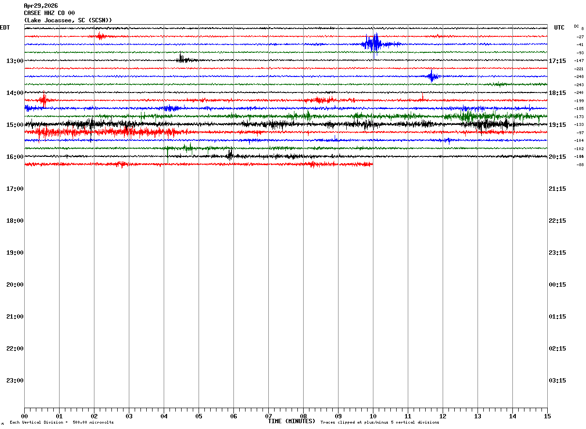
Task: Select the 19:00 EDT time label
Action: coord(15,253)
